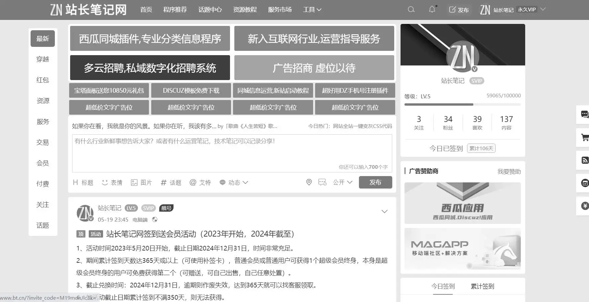Image resolution: width=589 pixels, height=302 pixels.
Task: Click the 发布 button under the text box
Action: coord(375,182)
